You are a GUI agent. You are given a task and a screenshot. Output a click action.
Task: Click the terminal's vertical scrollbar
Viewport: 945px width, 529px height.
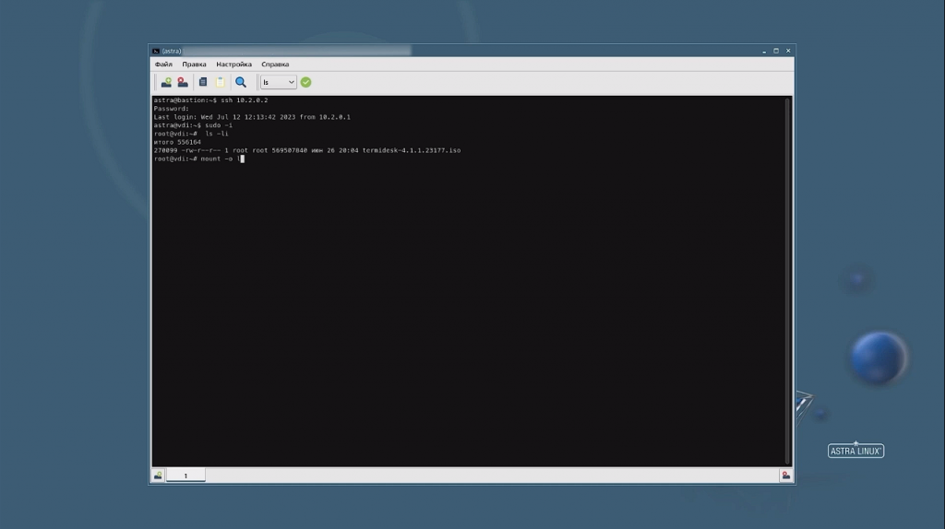click(787, 276)
